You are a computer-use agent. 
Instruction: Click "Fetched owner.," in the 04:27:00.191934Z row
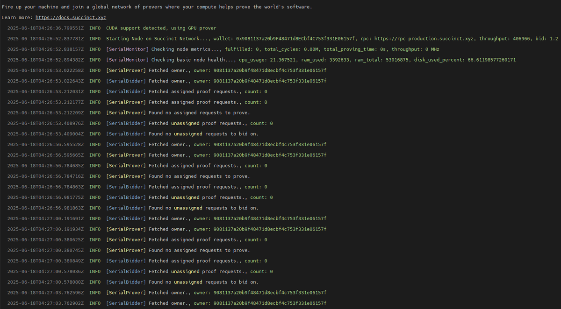(x=170, y=229)
